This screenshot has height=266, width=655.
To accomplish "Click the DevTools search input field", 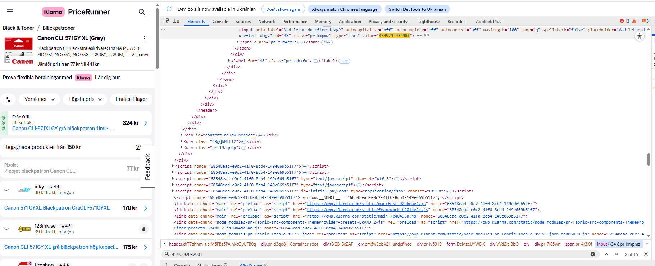I will coord(378,254).
